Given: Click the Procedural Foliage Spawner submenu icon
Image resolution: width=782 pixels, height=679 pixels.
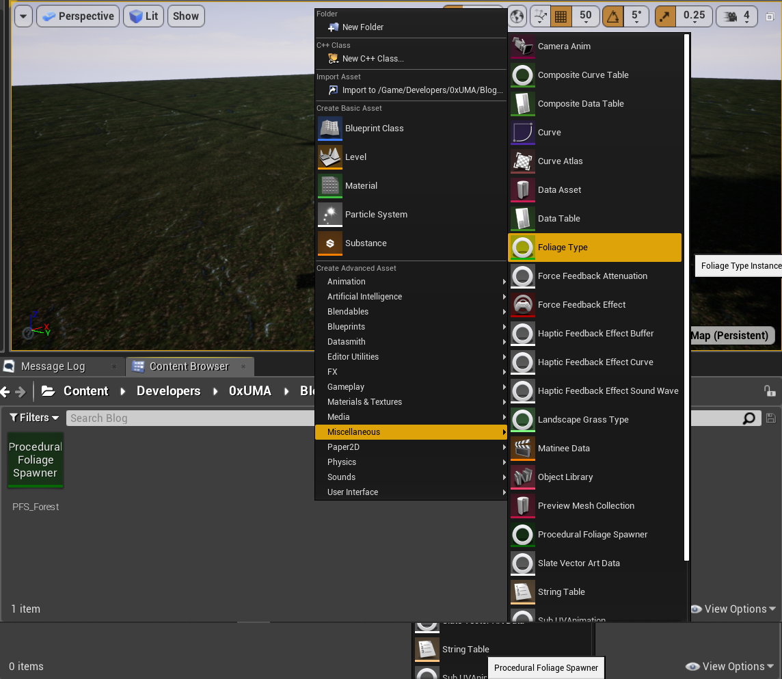Looking at the screenshot, I should click(523, 535).
